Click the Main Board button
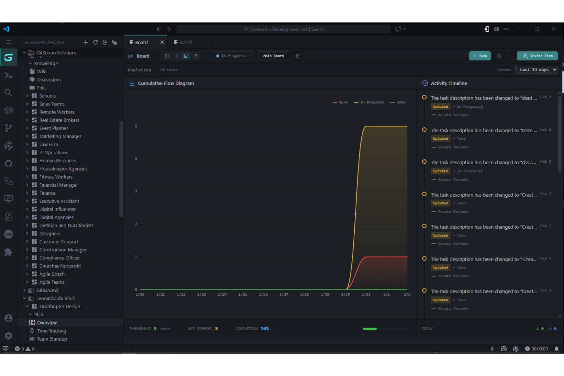564x376 pixels. pyautogui.click(x=273, y=56)
